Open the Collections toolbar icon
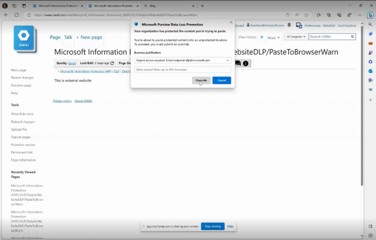Image resolution: width=376 pixels, height=240 pixels. click(329, 15)
